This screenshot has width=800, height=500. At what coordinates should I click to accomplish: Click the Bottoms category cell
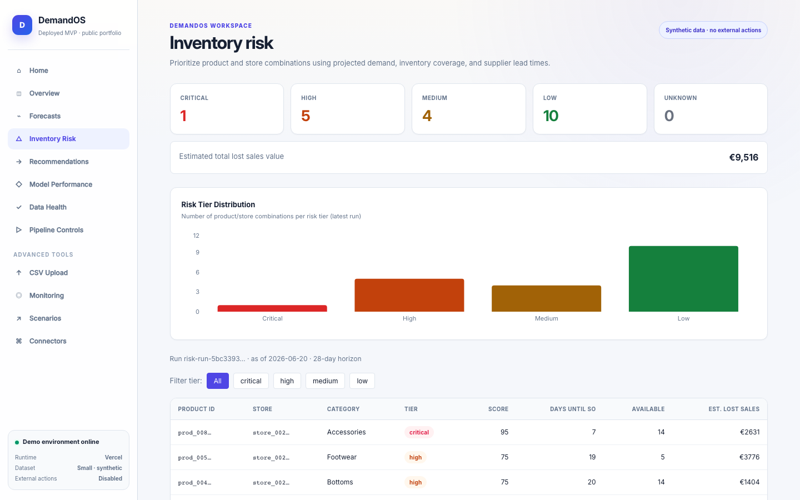point(340,482)
